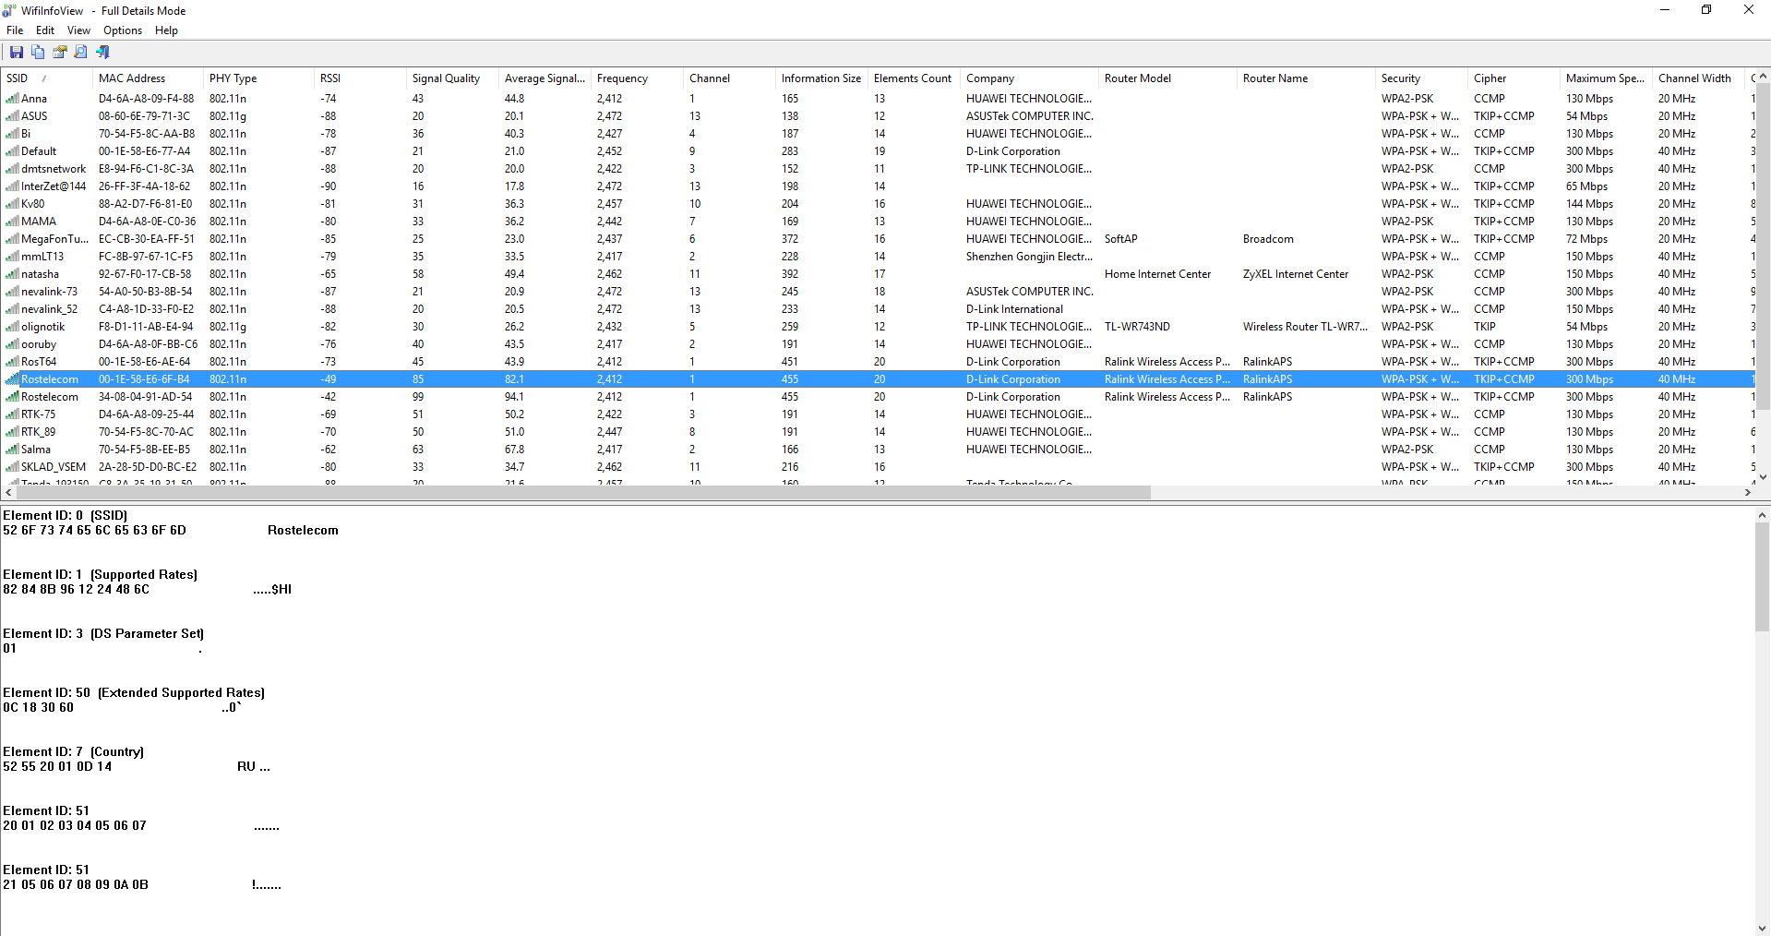Click the network list right scroll arrow
Viewport: 1771px width, 936px height.
[x=1748, y=493]
